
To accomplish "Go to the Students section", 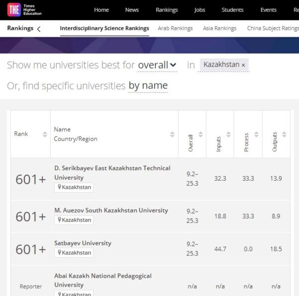I will click(x=232, y=10).
